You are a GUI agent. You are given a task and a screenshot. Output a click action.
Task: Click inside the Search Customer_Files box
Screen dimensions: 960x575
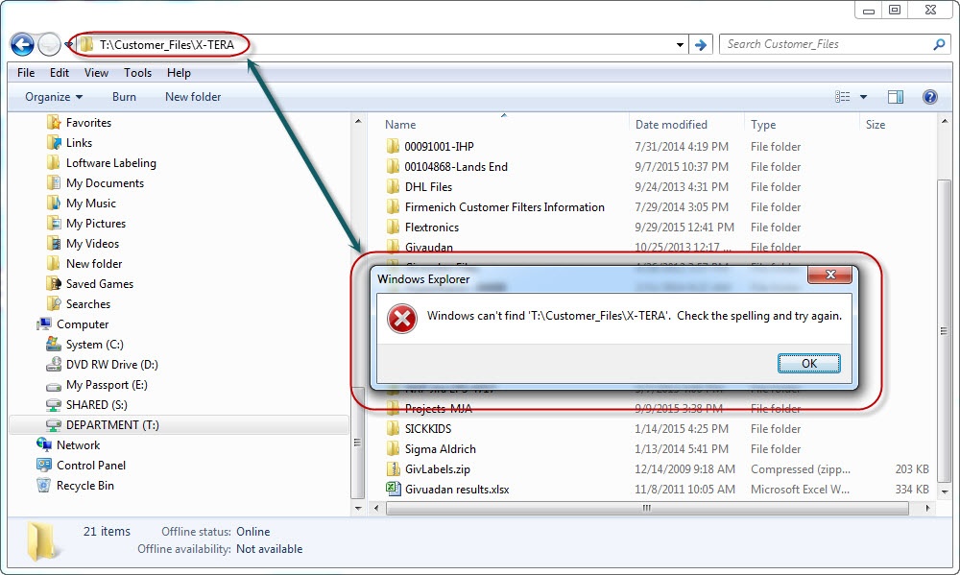pyautogui.click(x=826, y=44)
